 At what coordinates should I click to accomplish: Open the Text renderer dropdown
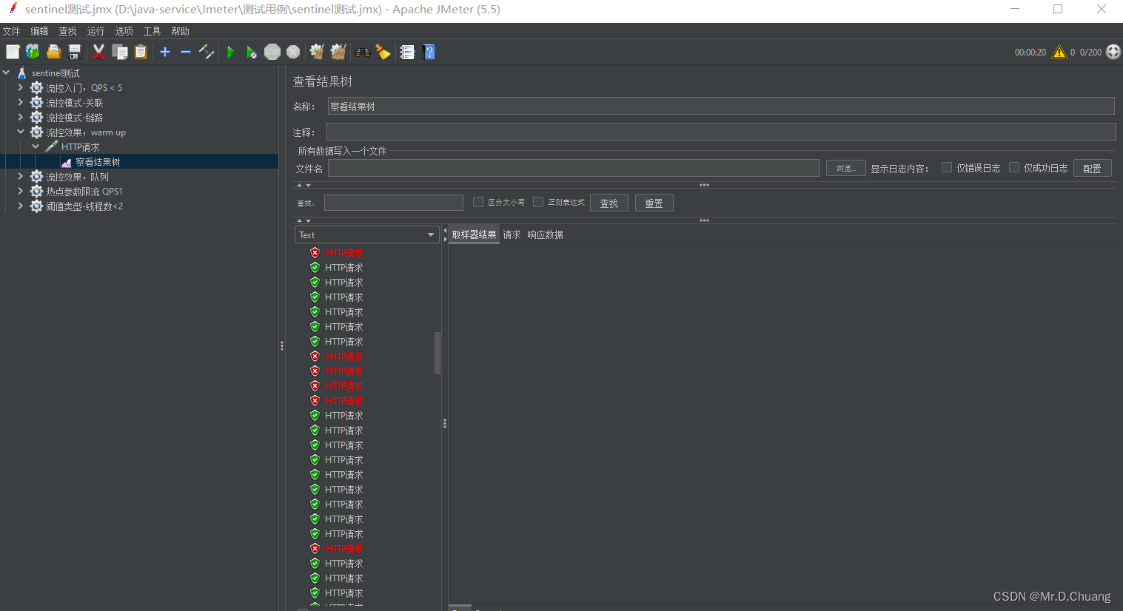(x=367, y=234)
